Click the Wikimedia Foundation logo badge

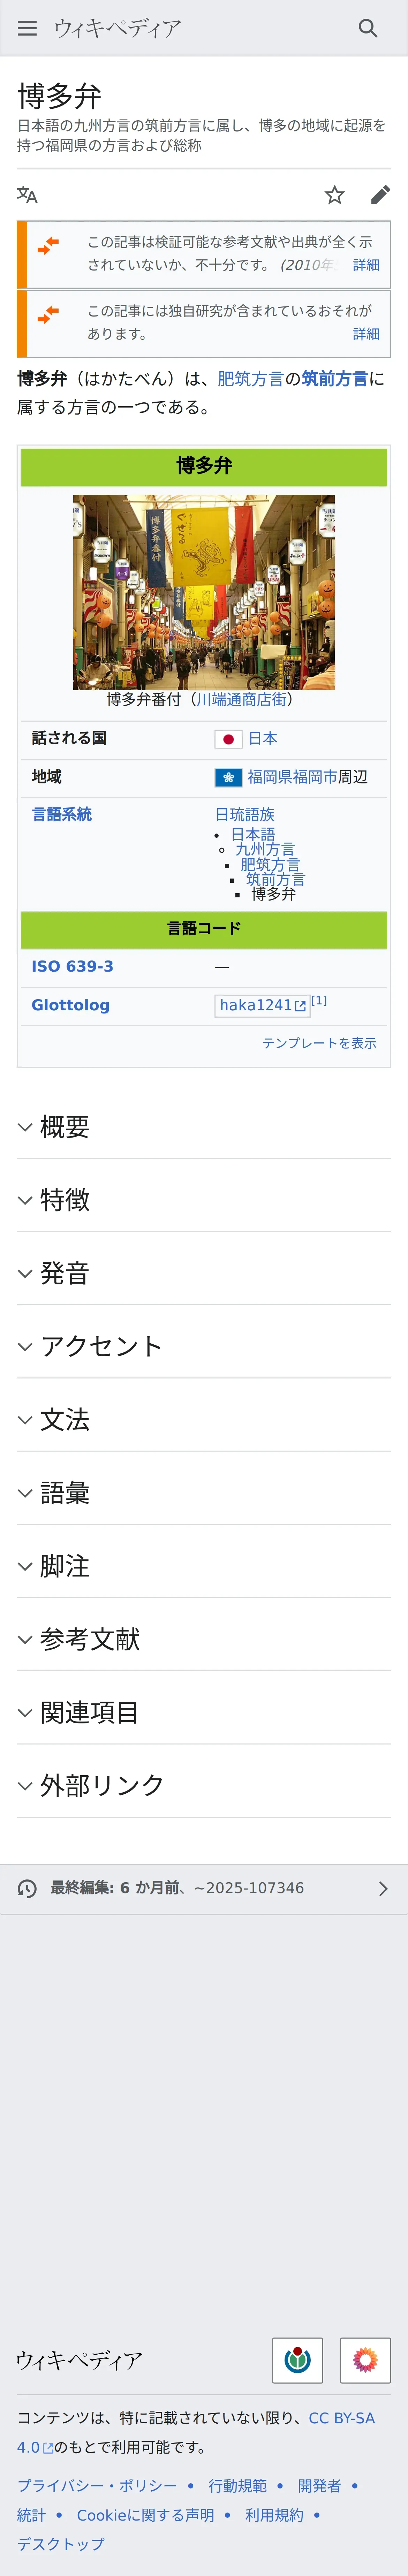[297, 2360]
